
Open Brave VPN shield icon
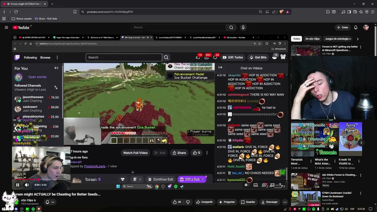pyautogui.click(x=367, y=12)
